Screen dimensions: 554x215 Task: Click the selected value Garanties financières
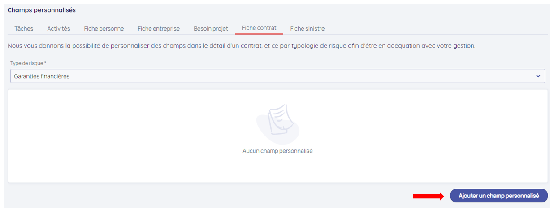pos(42,76)
